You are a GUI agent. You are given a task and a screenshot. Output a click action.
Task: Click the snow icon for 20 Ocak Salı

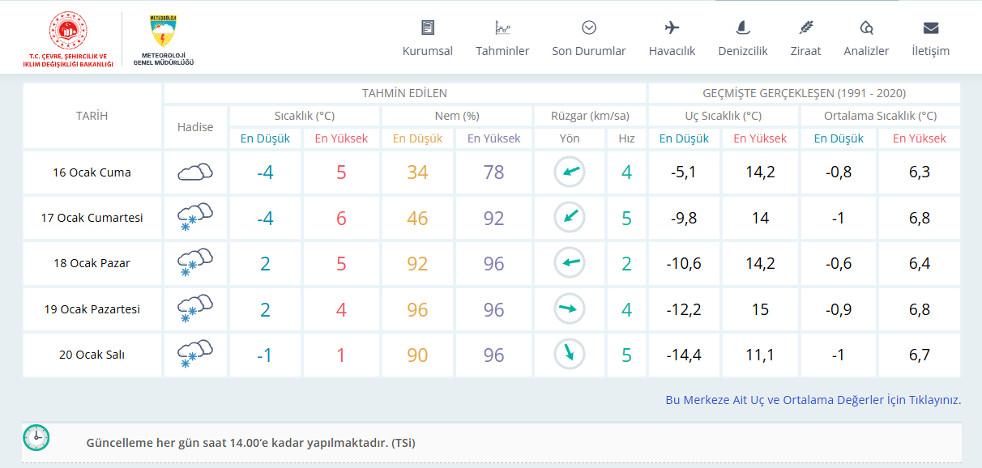[x=195, y=354]
